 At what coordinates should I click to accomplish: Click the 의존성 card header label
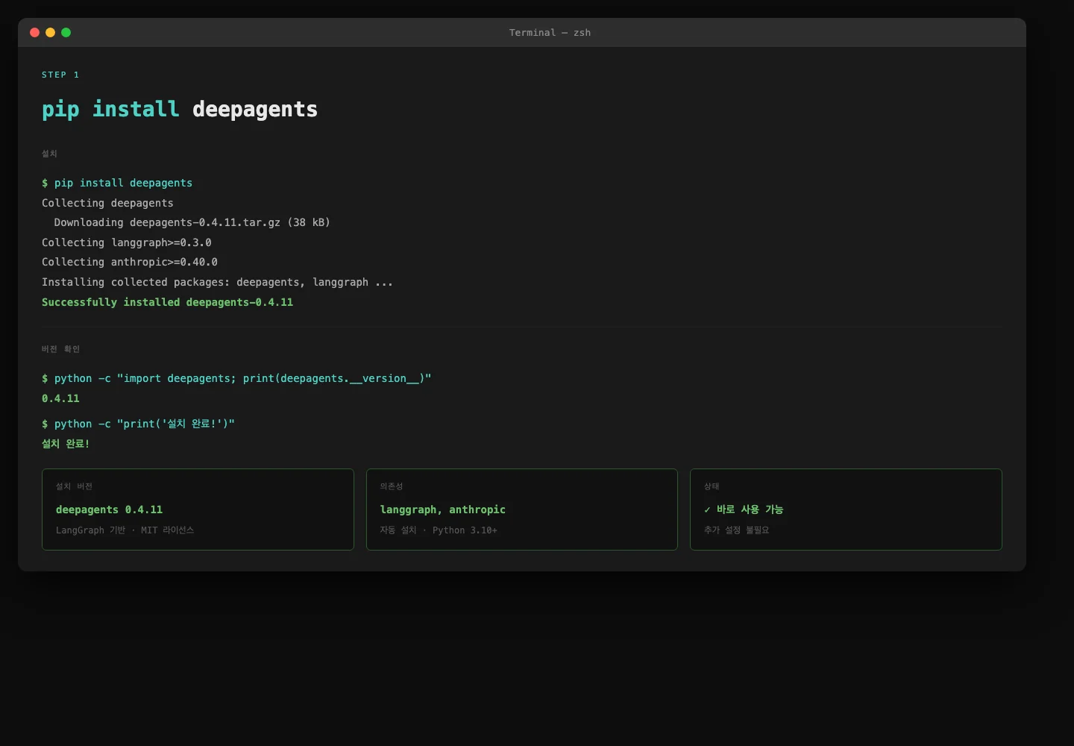[392, 486]
